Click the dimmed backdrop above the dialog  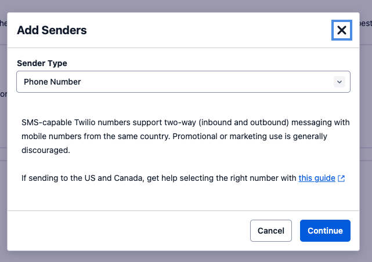pos(186,6)
